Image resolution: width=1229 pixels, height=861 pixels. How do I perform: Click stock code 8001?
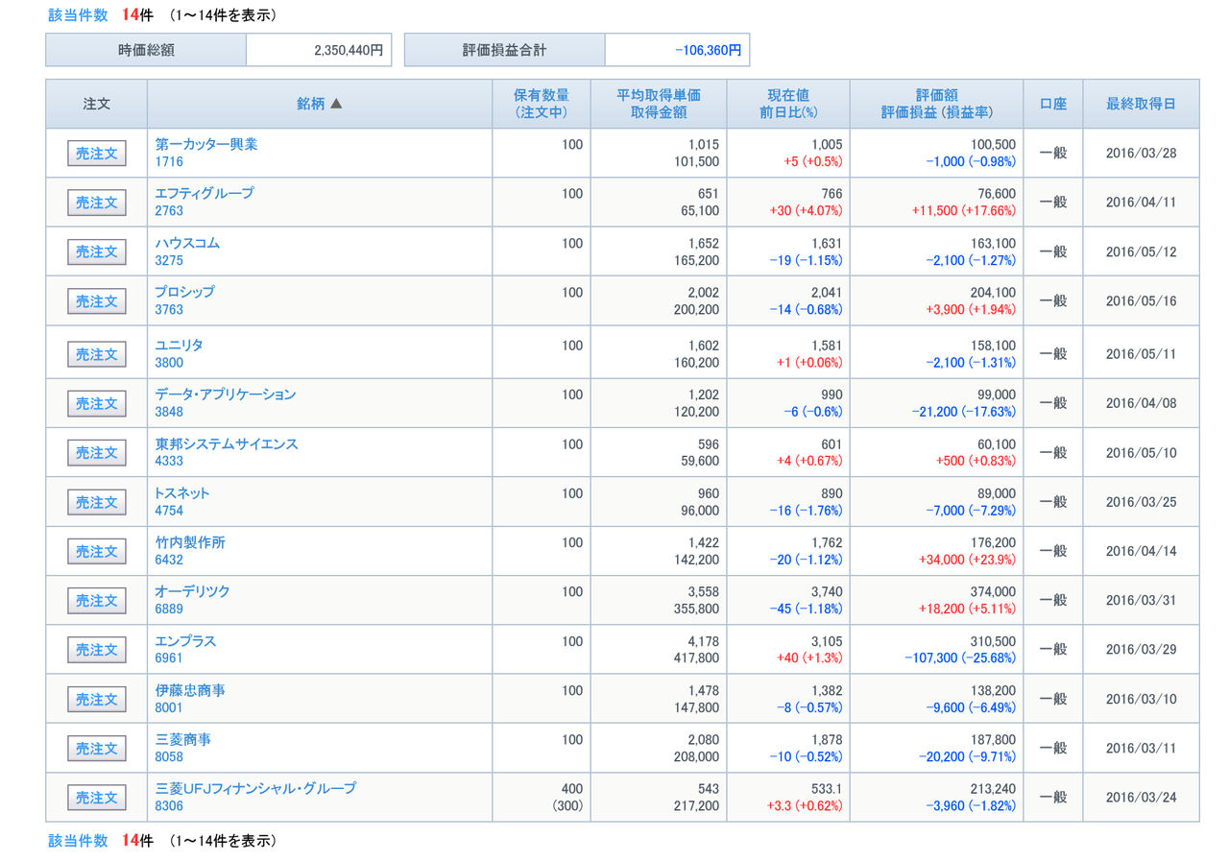pyautogui.click(x=169, y=707)
